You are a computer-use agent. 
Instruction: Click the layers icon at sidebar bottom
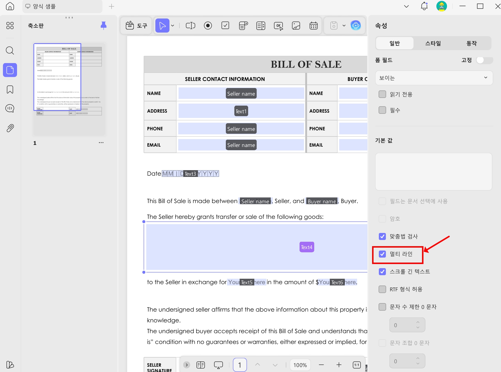coord(10,365)
